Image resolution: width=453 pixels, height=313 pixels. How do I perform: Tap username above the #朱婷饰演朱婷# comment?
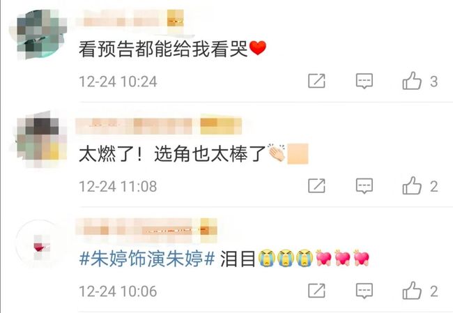(x=146, y=231)
